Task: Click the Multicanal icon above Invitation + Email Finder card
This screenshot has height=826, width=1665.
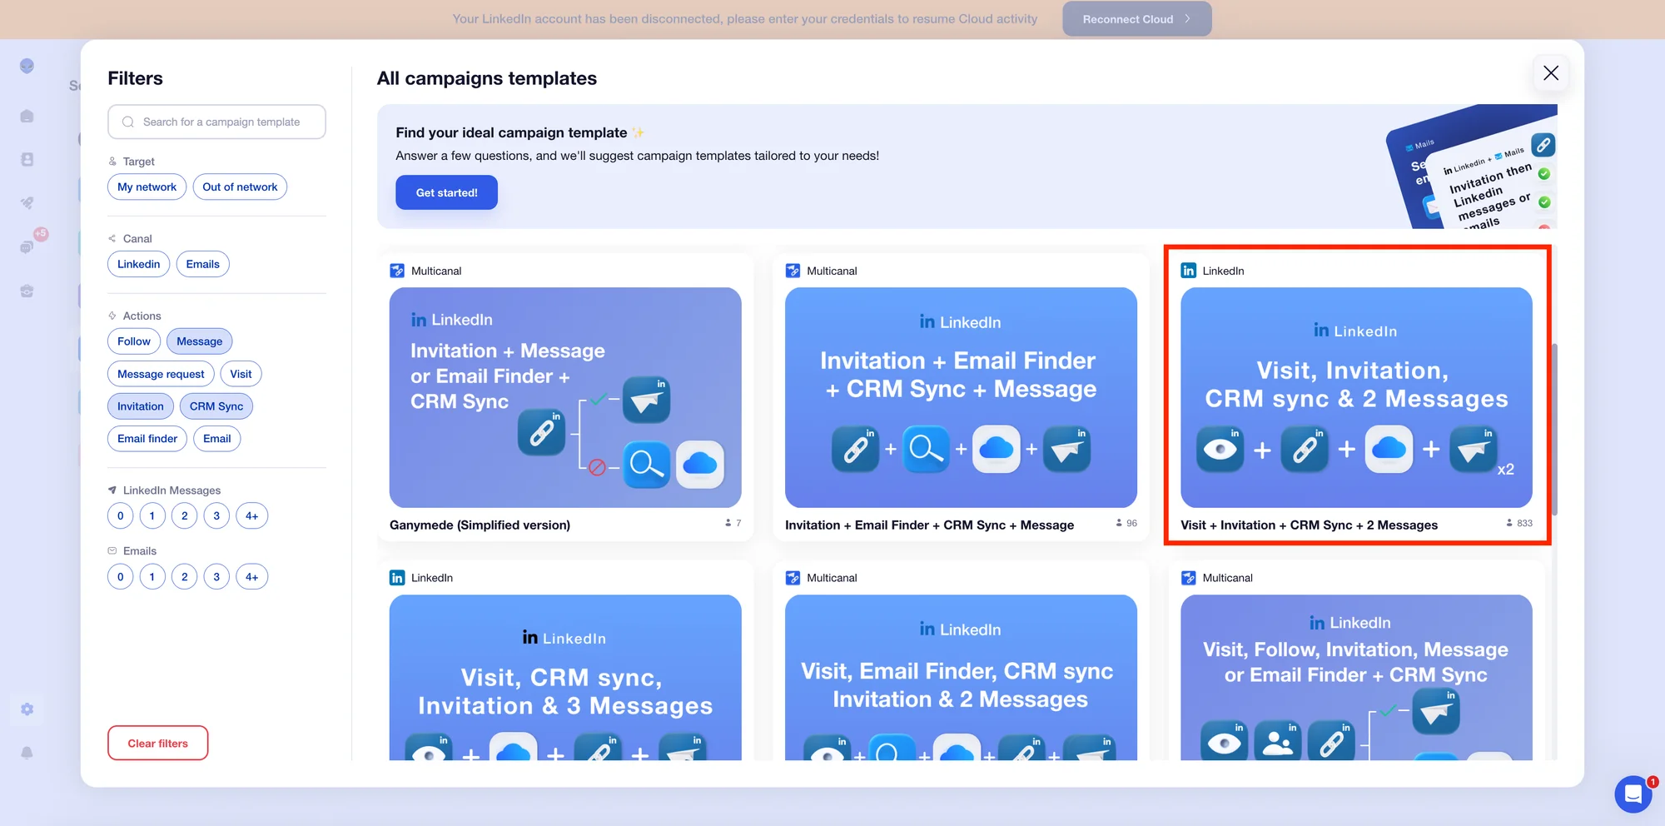Action: [793, 271]
